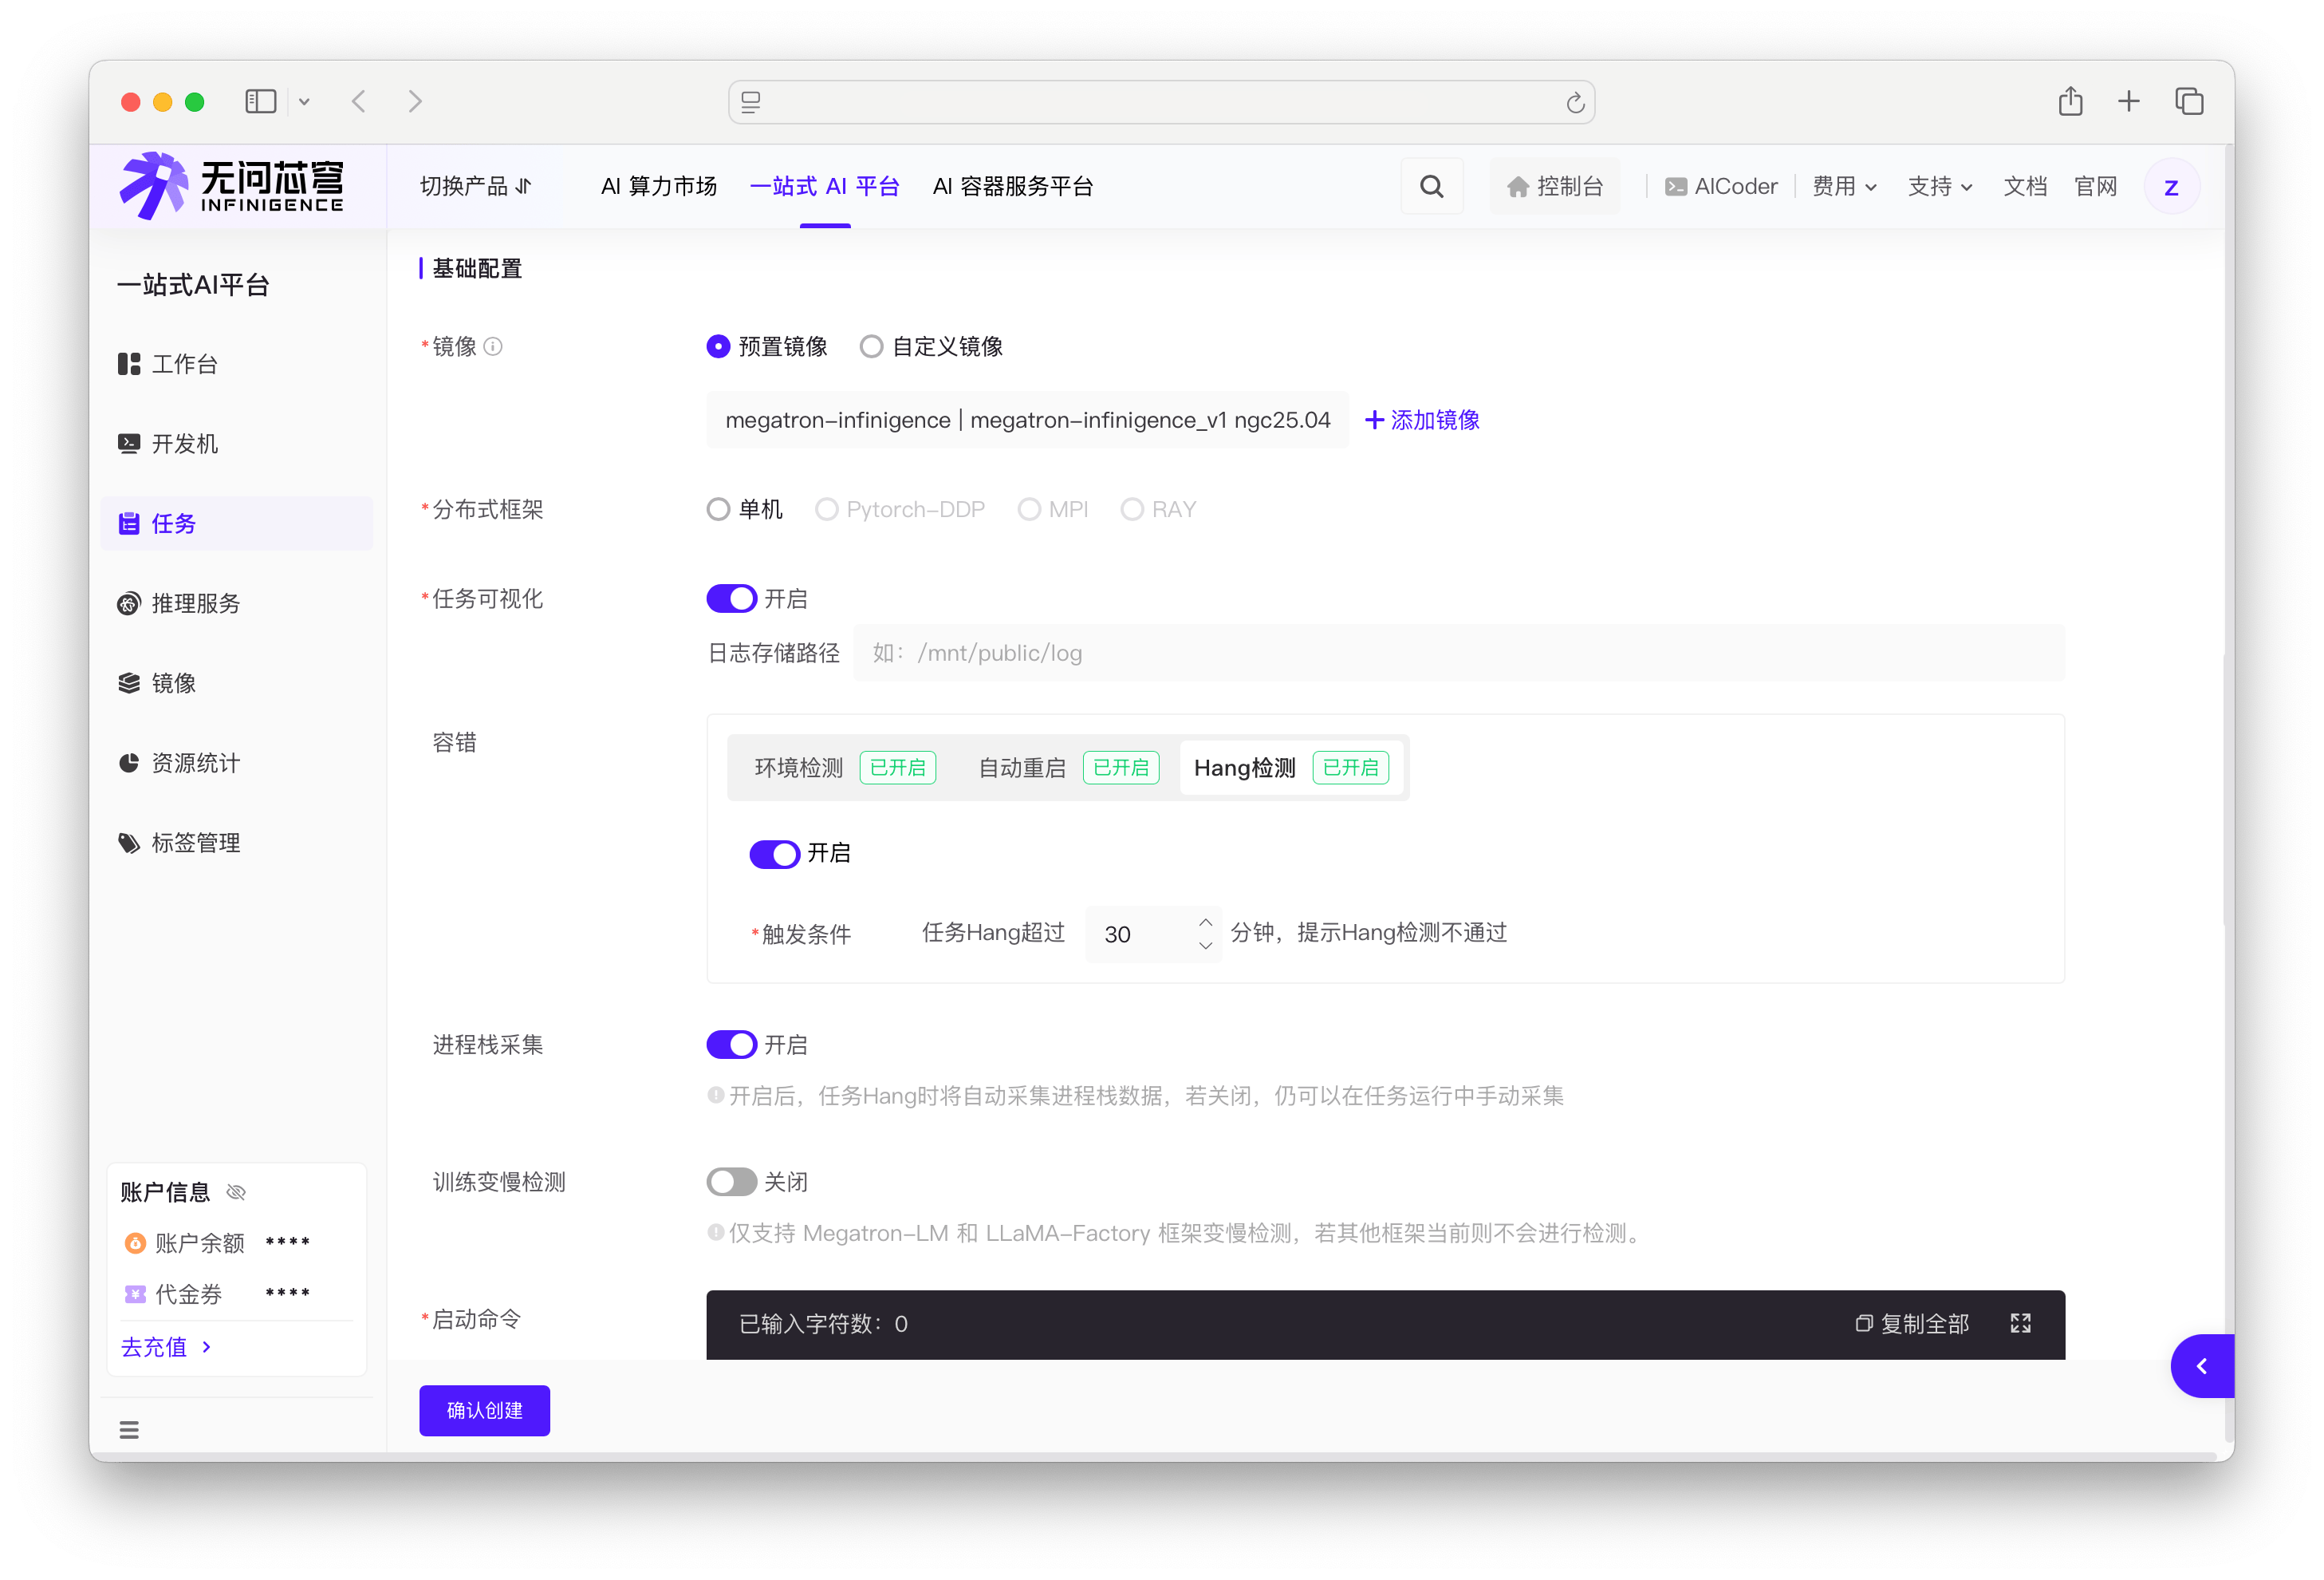This screenshot has height=1580, width=2324.
Task: Select 开发机 in the sidebar
Action: click(184, 444)
